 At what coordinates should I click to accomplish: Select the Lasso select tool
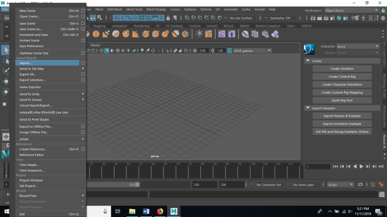[x=6, y=61]
